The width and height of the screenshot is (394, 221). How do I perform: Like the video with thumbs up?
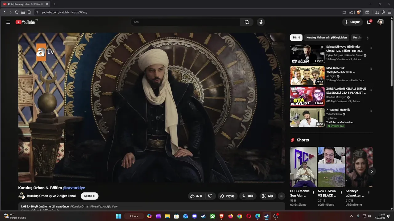[x=196, y=196]
